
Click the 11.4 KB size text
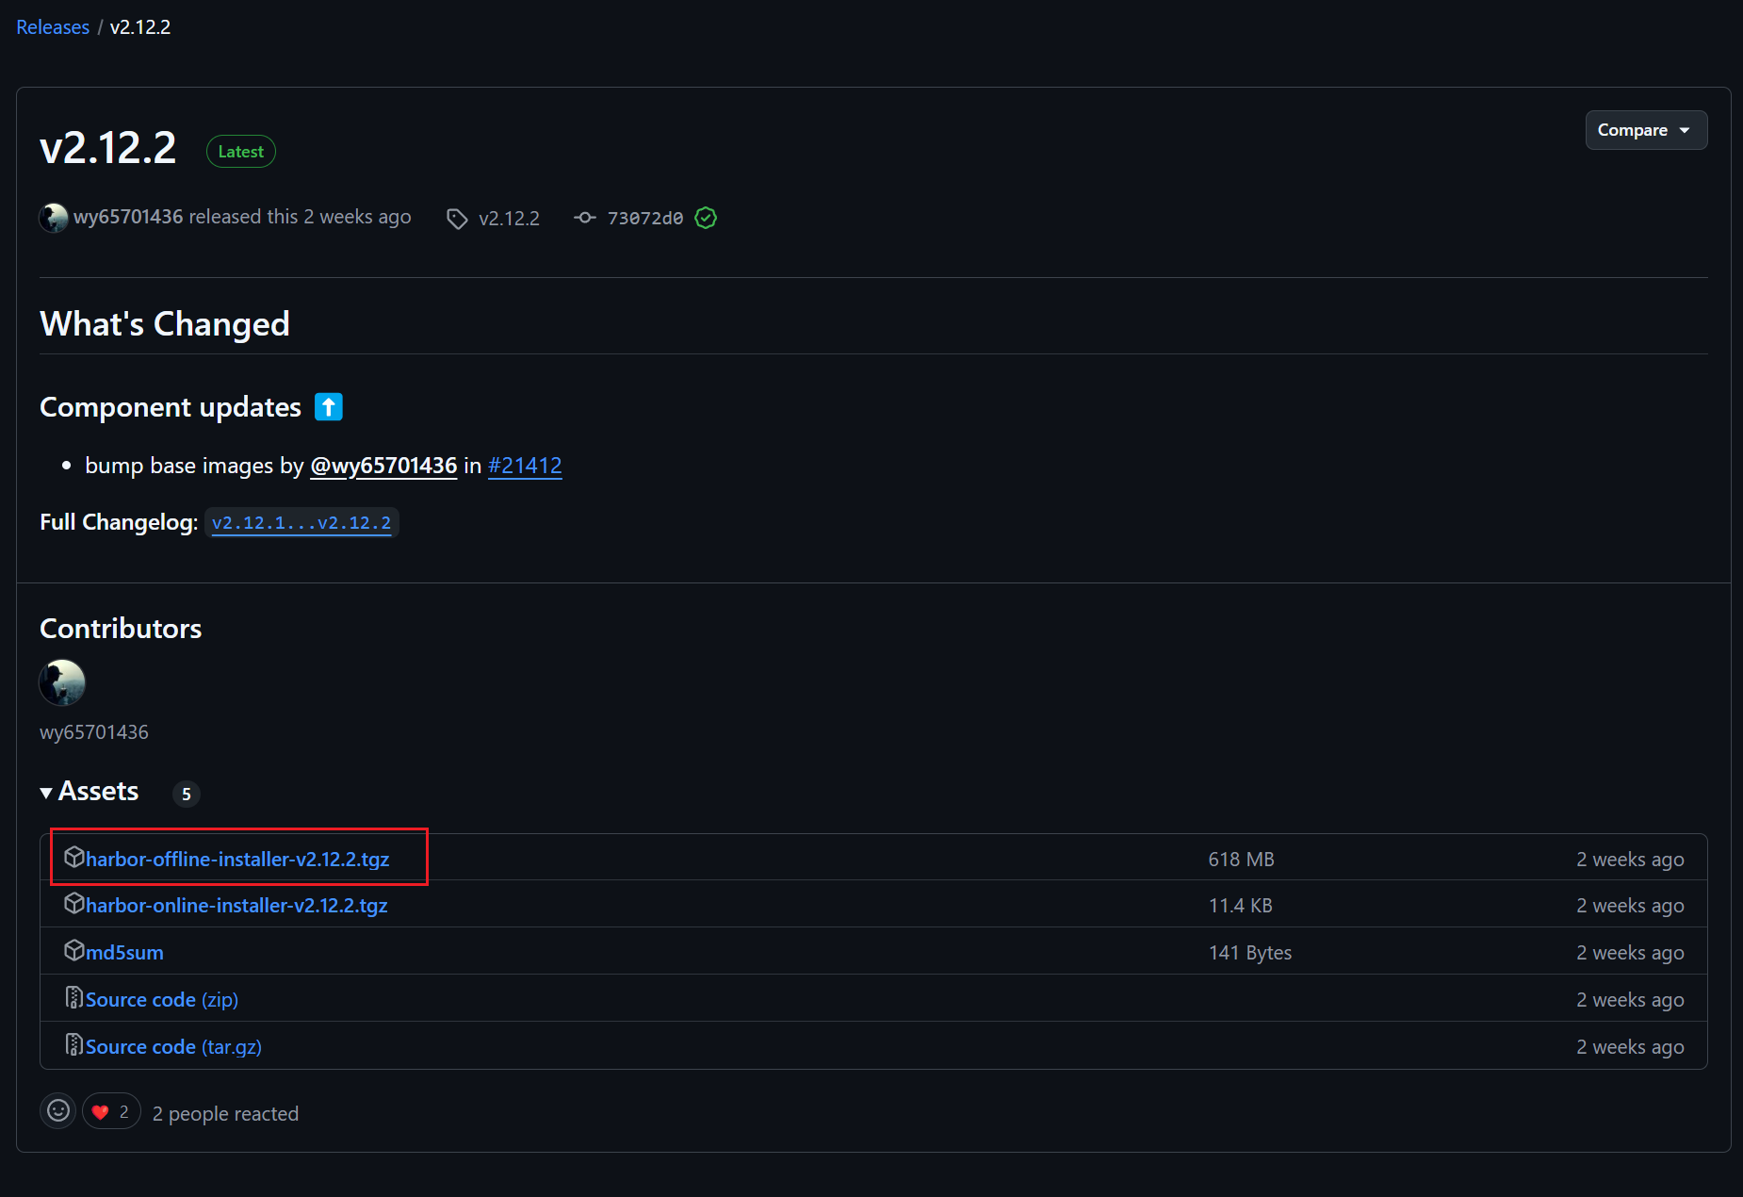click(x=1240, y=906)
